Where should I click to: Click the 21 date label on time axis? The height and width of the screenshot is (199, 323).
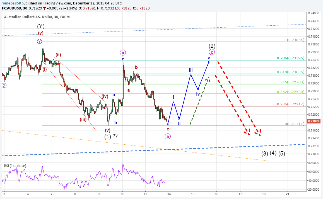[x=288, y=194]
